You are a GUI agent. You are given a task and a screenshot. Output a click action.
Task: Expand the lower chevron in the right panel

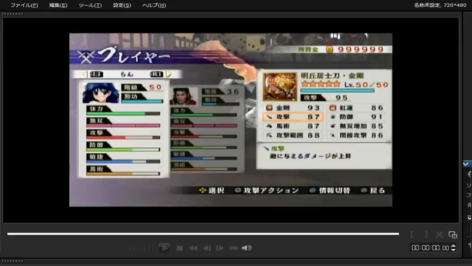(x=469, y=218)
